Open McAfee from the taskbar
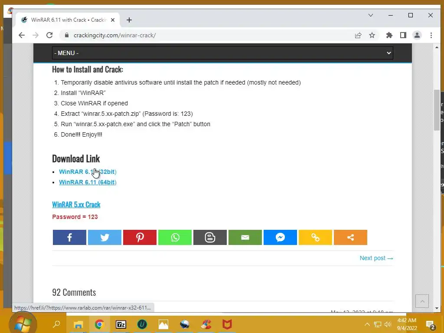 click(227, 324)
